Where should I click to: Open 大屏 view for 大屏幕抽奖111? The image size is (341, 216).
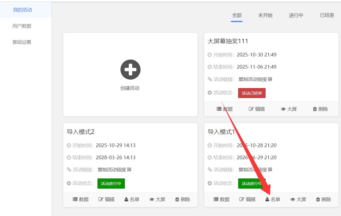coord(289,109)
